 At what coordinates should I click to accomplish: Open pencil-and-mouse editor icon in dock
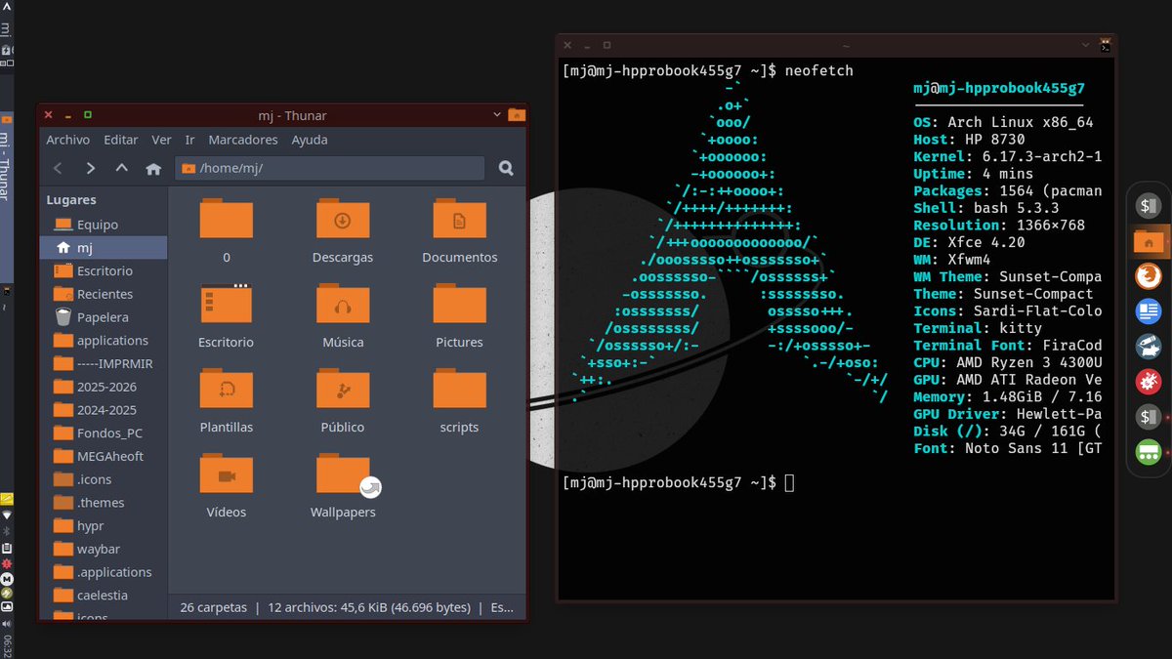point(1149,347)
